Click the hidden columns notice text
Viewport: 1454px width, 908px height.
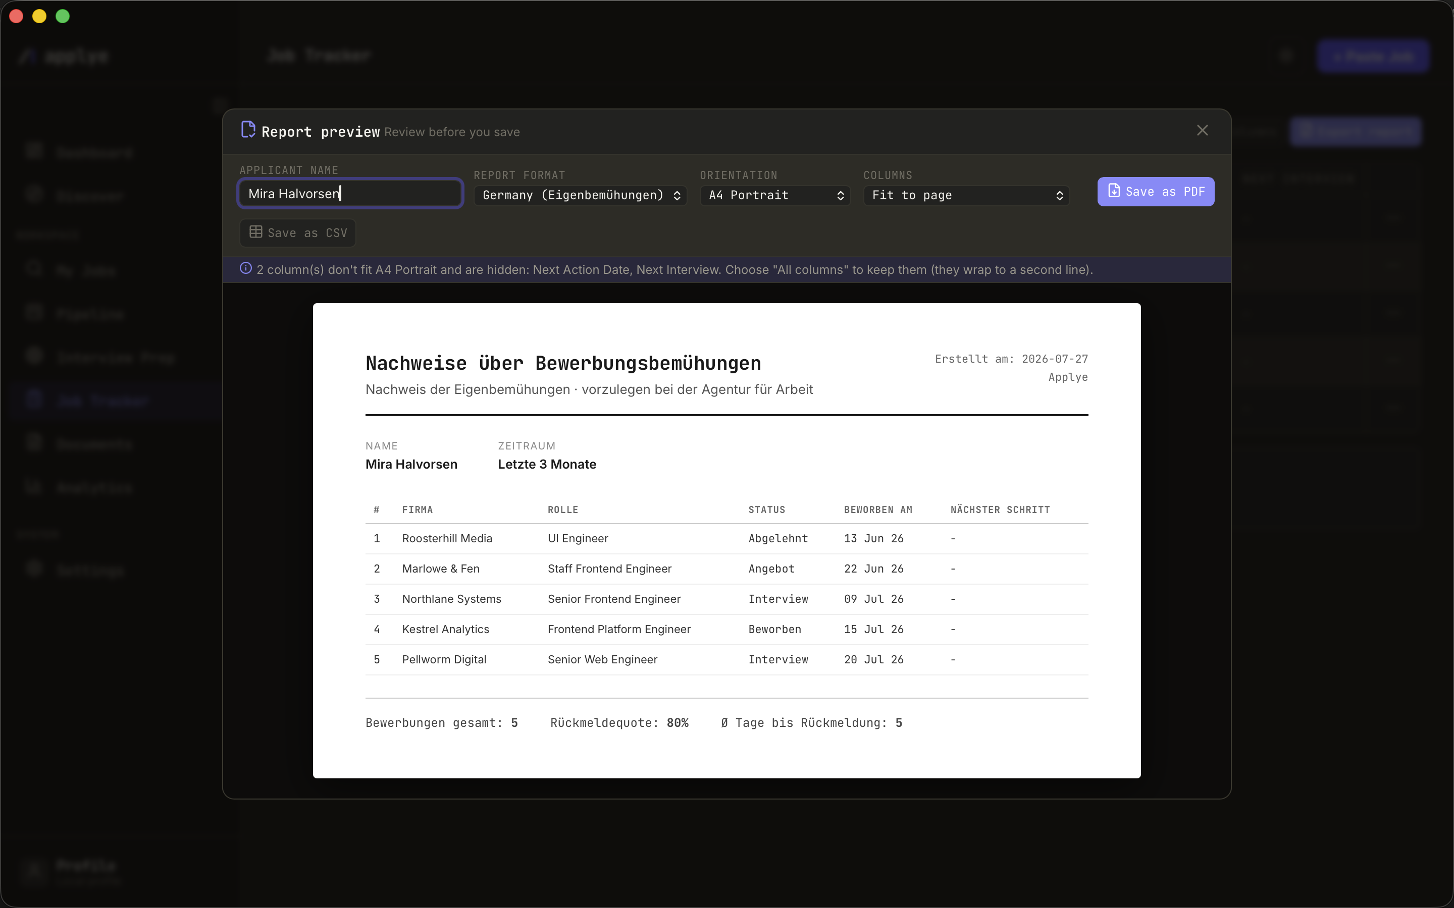point(674,270)
